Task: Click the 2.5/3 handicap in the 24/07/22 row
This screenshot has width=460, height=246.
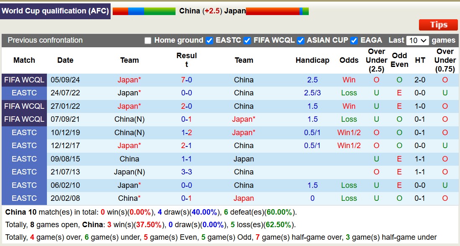Action: 313,93
